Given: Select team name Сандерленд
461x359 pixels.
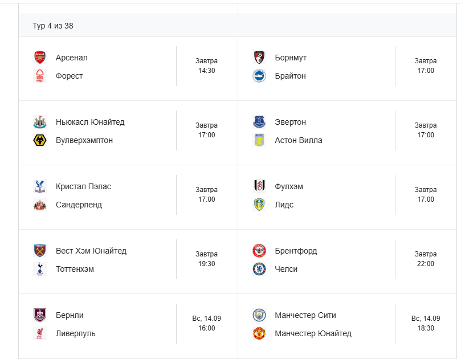Looking at the screenshot, I should coord(79,205).
